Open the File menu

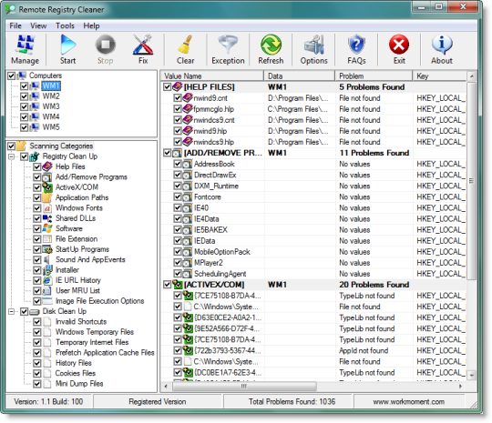point(15,25)
